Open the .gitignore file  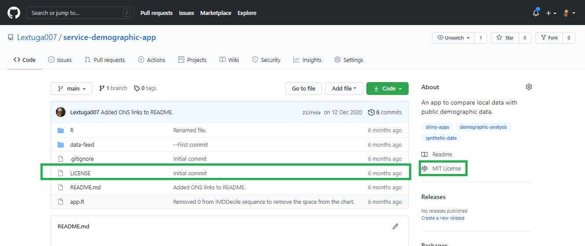coord(82,159)
